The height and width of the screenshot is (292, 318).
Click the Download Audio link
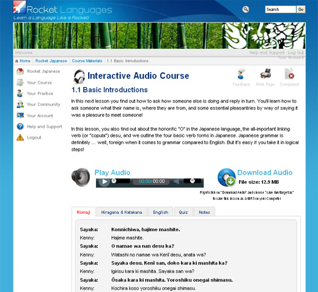coord(265,172)
